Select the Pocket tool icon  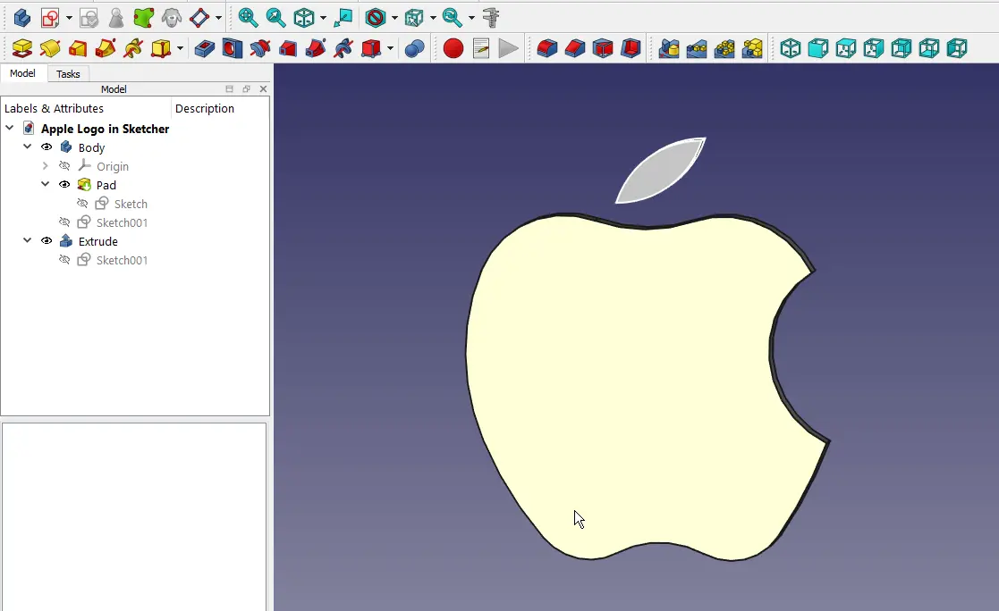point(204,48)
